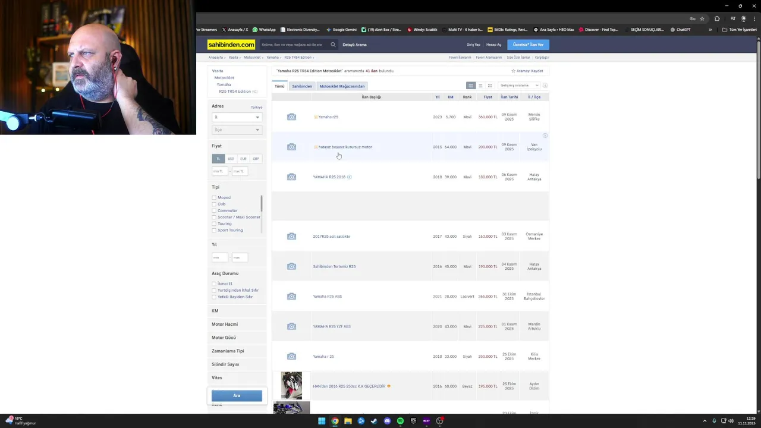Screen dimensions: 761x428
Task: Expand the Motor Hacmi filter
Action: coord(237,324)
